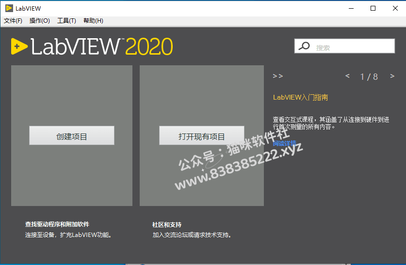Click the 打开现有项目 button

coord(201,135)
